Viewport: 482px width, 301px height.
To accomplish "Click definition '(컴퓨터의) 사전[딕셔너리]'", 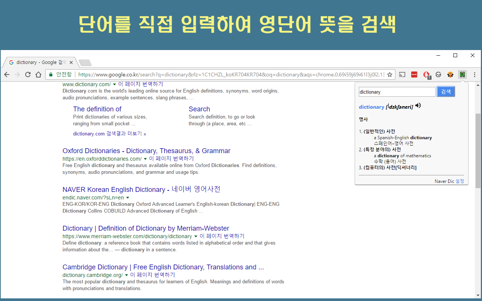I will click(x=390, y=167).
